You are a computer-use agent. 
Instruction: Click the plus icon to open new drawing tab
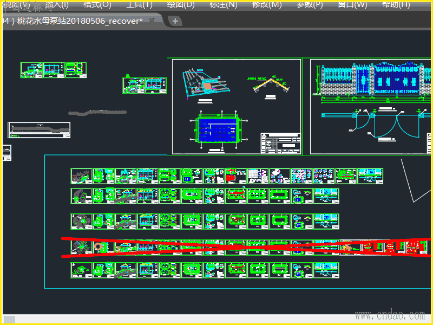tap(175, 21)
